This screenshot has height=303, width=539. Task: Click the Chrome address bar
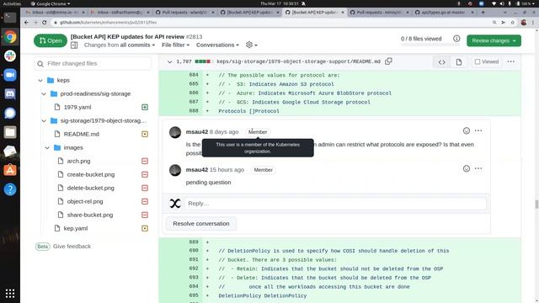pos(271,23)
